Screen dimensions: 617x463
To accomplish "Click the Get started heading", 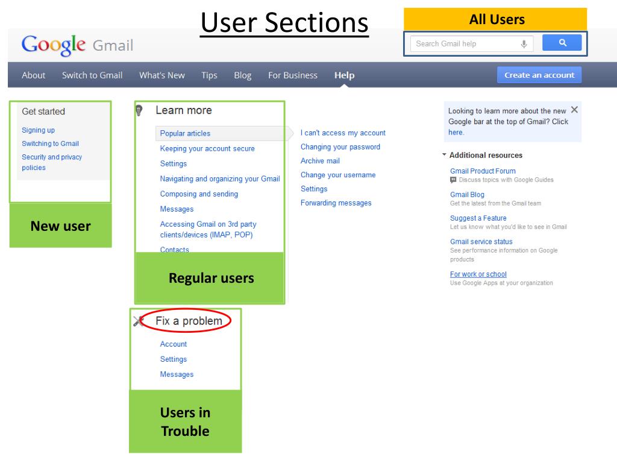I will tap(43, 112).
